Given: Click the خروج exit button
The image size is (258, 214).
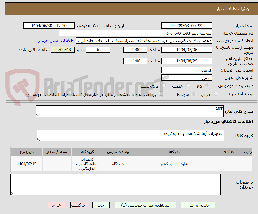Looking at the screenshot, I should [57, 205].
